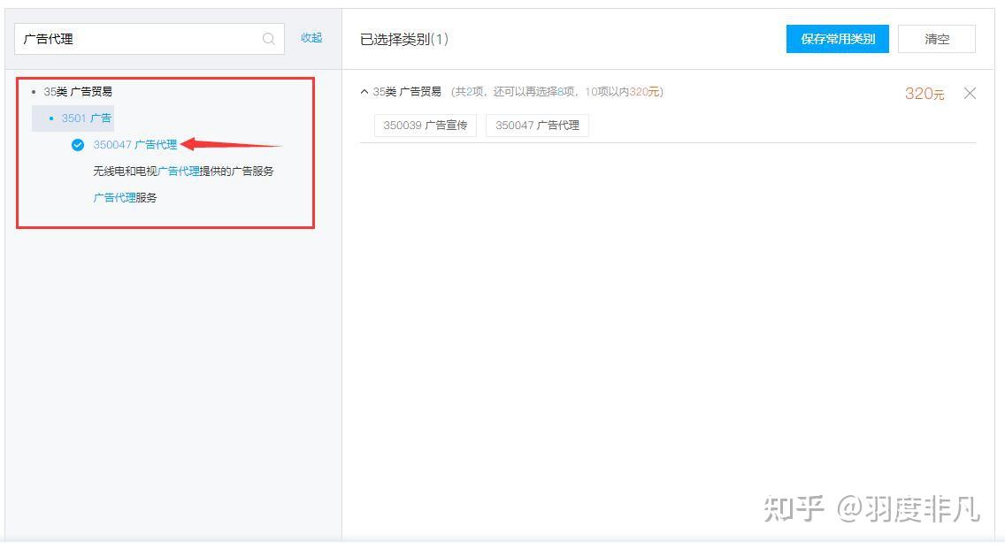Focus the 广告代理 search input field

coord(150,39)
